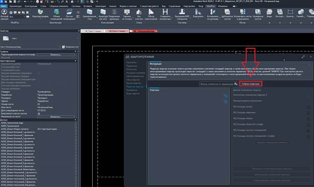
Task: Toggle checkbox for неотапл. помещений с коэфф.
Action: click(x=308, y=137)
